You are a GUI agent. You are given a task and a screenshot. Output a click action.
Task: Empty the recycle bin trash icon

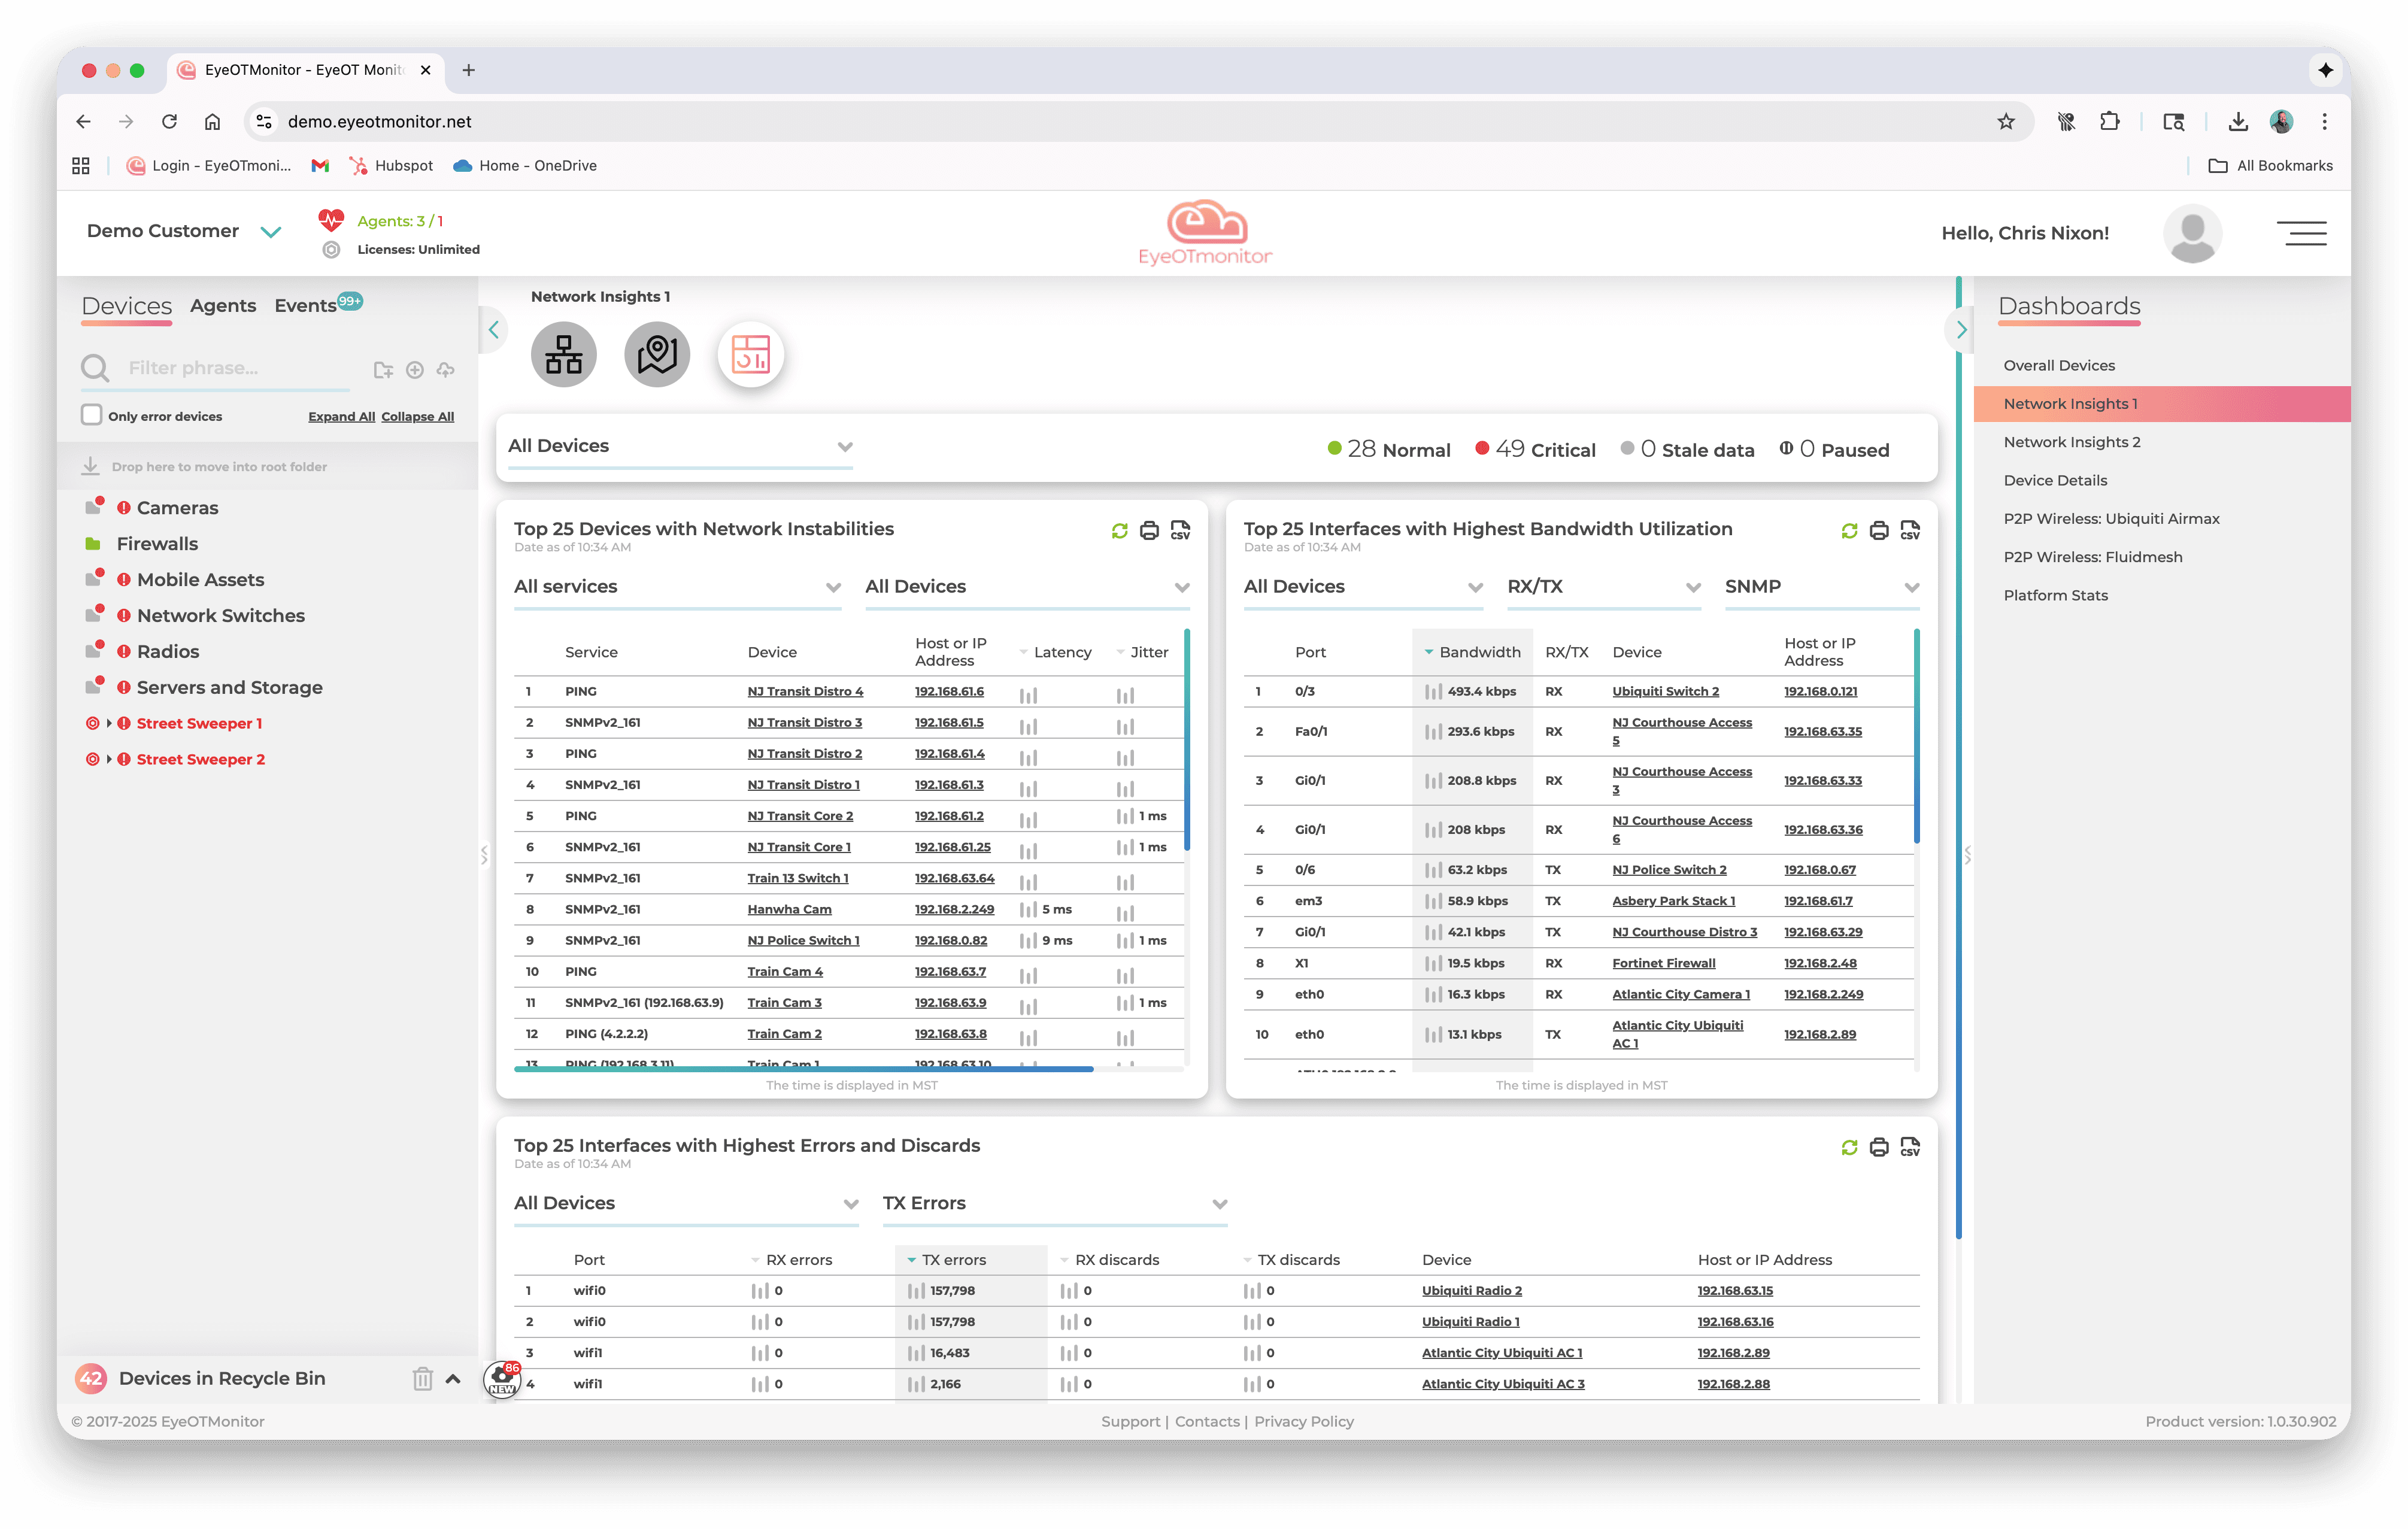point(423,1379)
